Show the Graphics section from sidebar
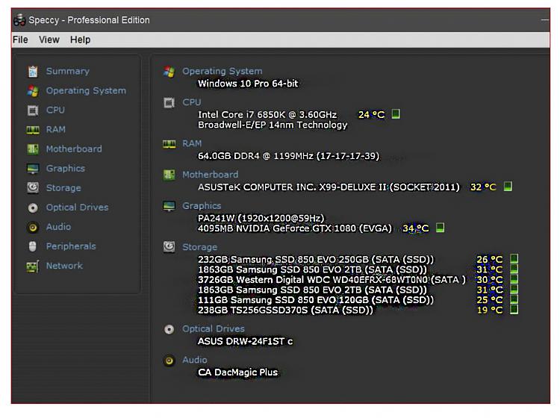This screenshot has width=560, height=418. coord(66,168)
